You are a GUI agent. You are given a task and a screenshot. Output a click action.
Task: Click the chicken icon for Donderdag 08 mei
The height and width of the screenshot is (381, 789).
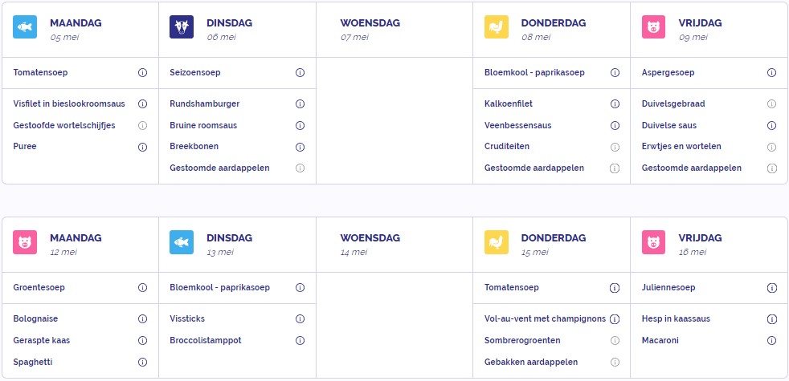coord(497,27)
